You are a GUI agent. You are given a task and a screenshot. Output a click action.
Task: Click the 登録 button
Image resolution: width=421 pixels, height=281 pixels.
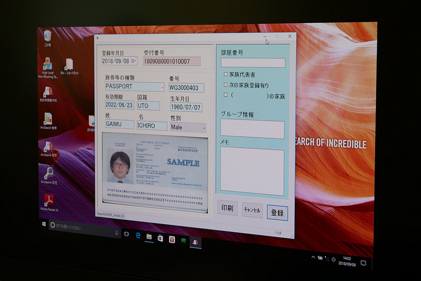277,213
